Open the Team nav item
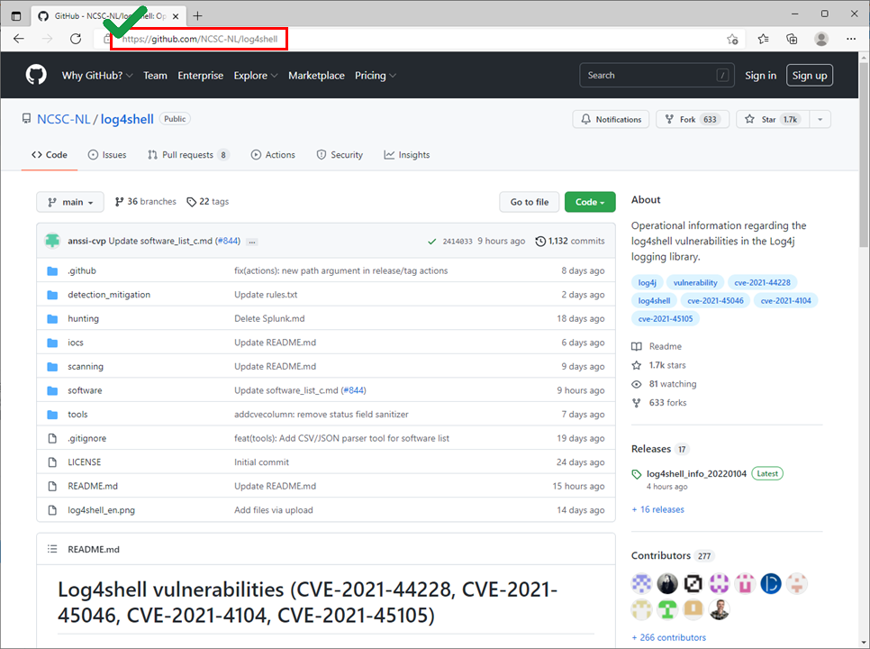 click(x=155, y=76)
